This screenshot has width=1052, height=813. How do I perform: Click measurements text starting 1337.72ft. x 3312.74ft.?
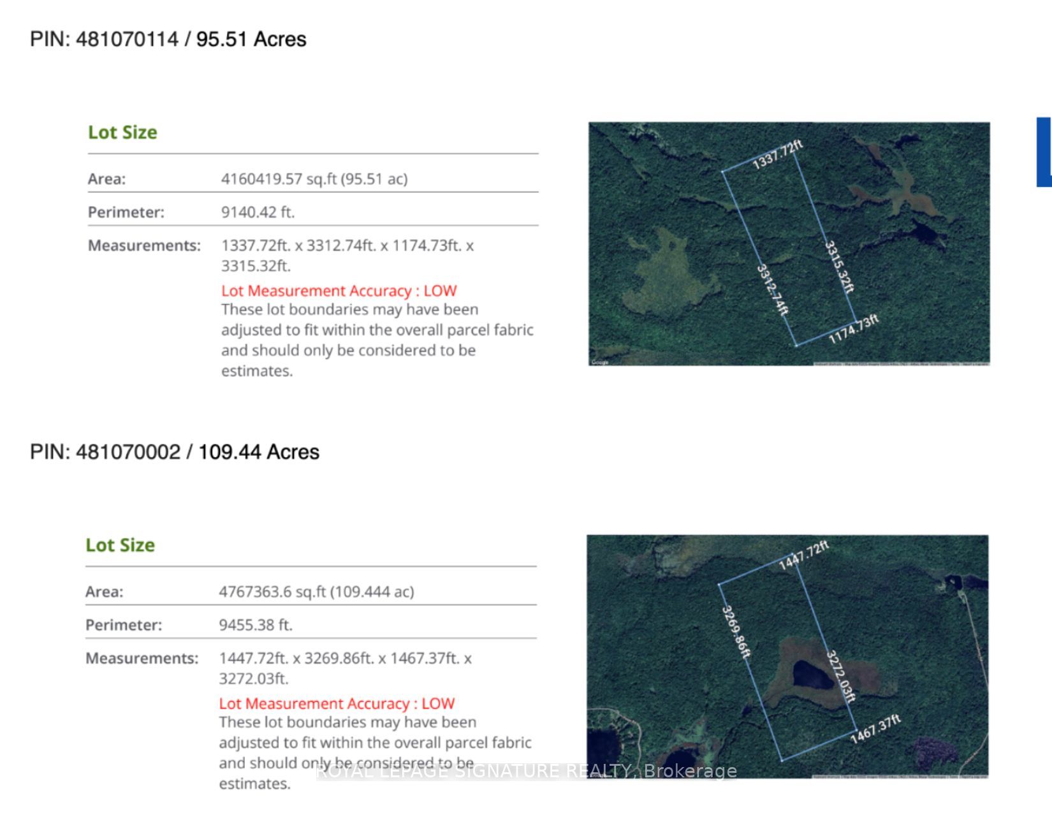coord(347,255)
